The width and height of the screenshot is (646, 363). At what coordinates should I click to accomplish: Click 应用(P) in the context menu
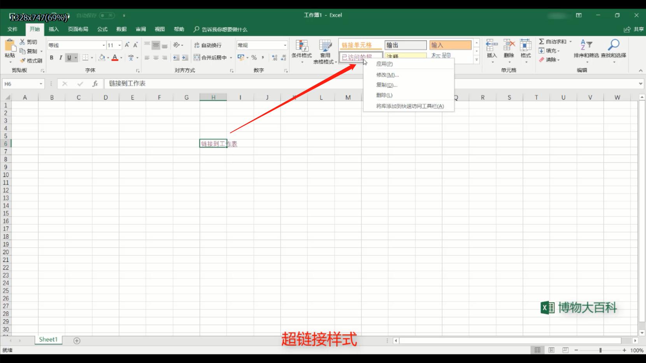(384, 64)
